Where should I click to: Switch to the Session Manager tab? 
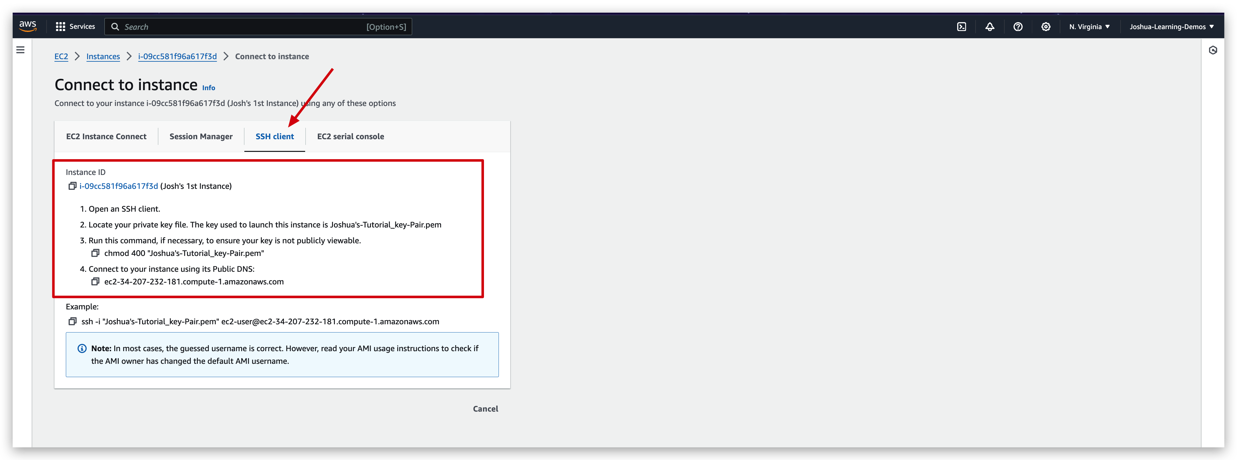click(x=201, y=136)
